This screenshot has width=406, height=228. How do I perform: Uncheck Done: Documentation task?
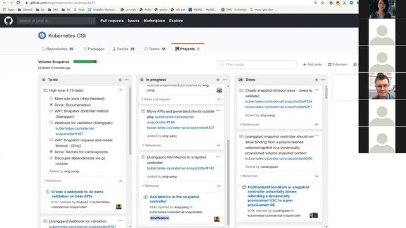point(51,104)
